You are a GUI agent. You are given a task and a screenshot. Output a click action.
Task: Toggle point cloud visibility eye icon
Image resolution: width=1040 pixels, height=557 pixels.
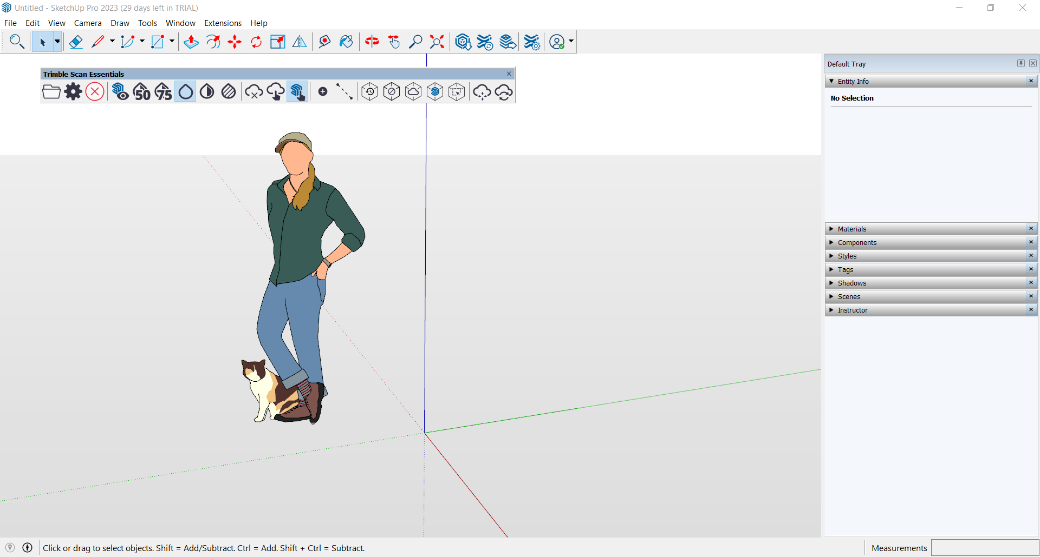[x=120, y=92]
